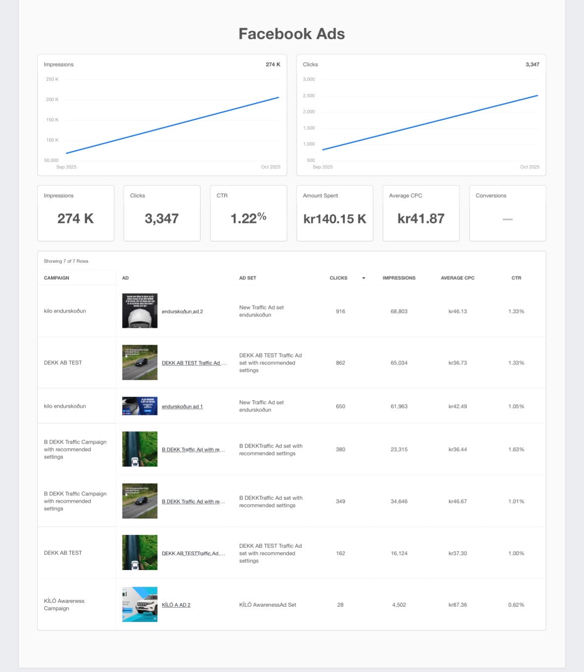Open the ad link in the 162-clicks row
The image size is (584, 672).
coord(193,553)
